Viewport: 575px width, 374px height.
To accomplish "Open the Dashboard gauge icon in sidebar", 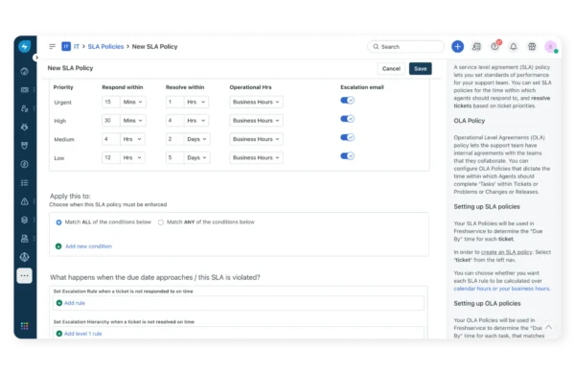I will (25, 71).
